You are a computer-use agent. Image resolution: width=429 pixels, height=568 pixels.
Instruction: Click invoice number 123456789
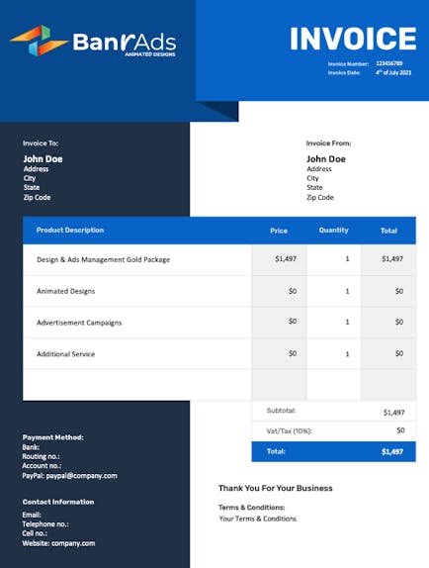coord(389,63)
